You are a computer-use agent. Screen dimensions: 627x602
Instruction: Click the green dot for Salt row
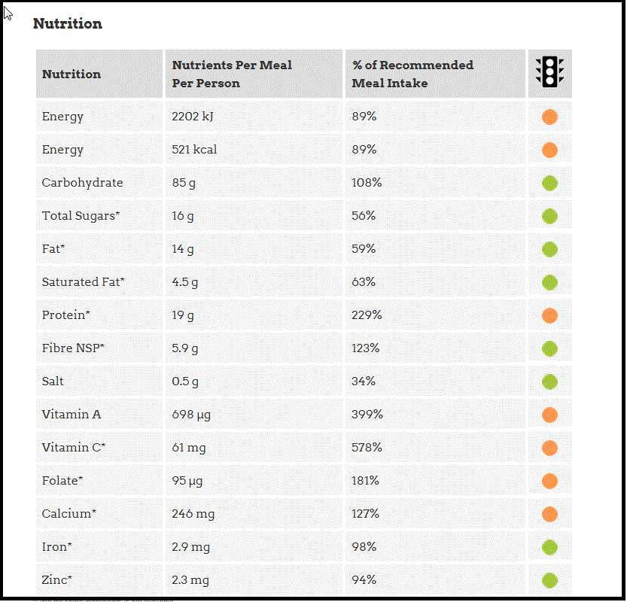click(x=549, y=382)
